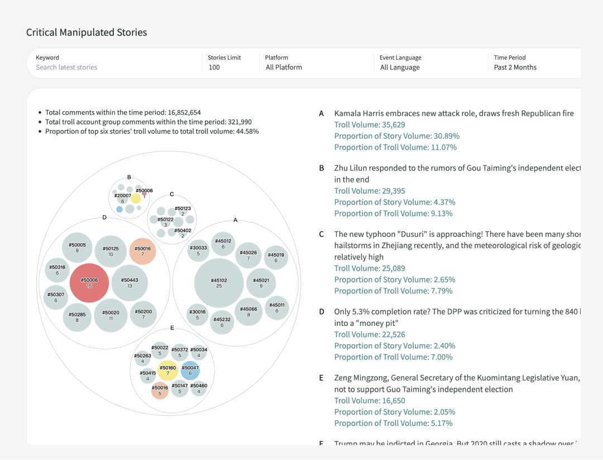Open the Stories Limit dropdown showing 100
Image resolution: width=603 pixels, height=460 pixels.
coord(229,64)
